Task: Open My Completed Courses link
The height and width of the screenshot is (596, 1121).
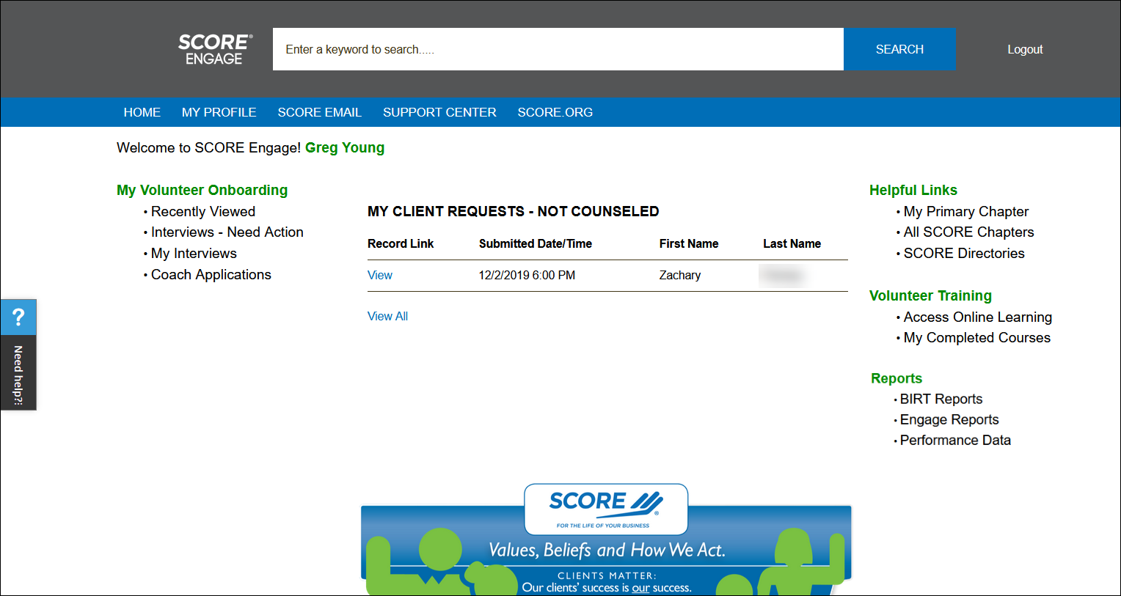Action: tap(977, 337)
